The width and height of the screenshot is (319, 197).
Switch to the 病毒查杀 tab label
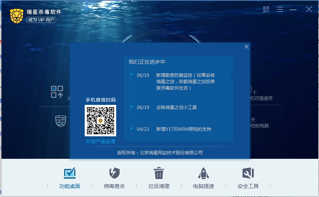click(x=114, y=186)
